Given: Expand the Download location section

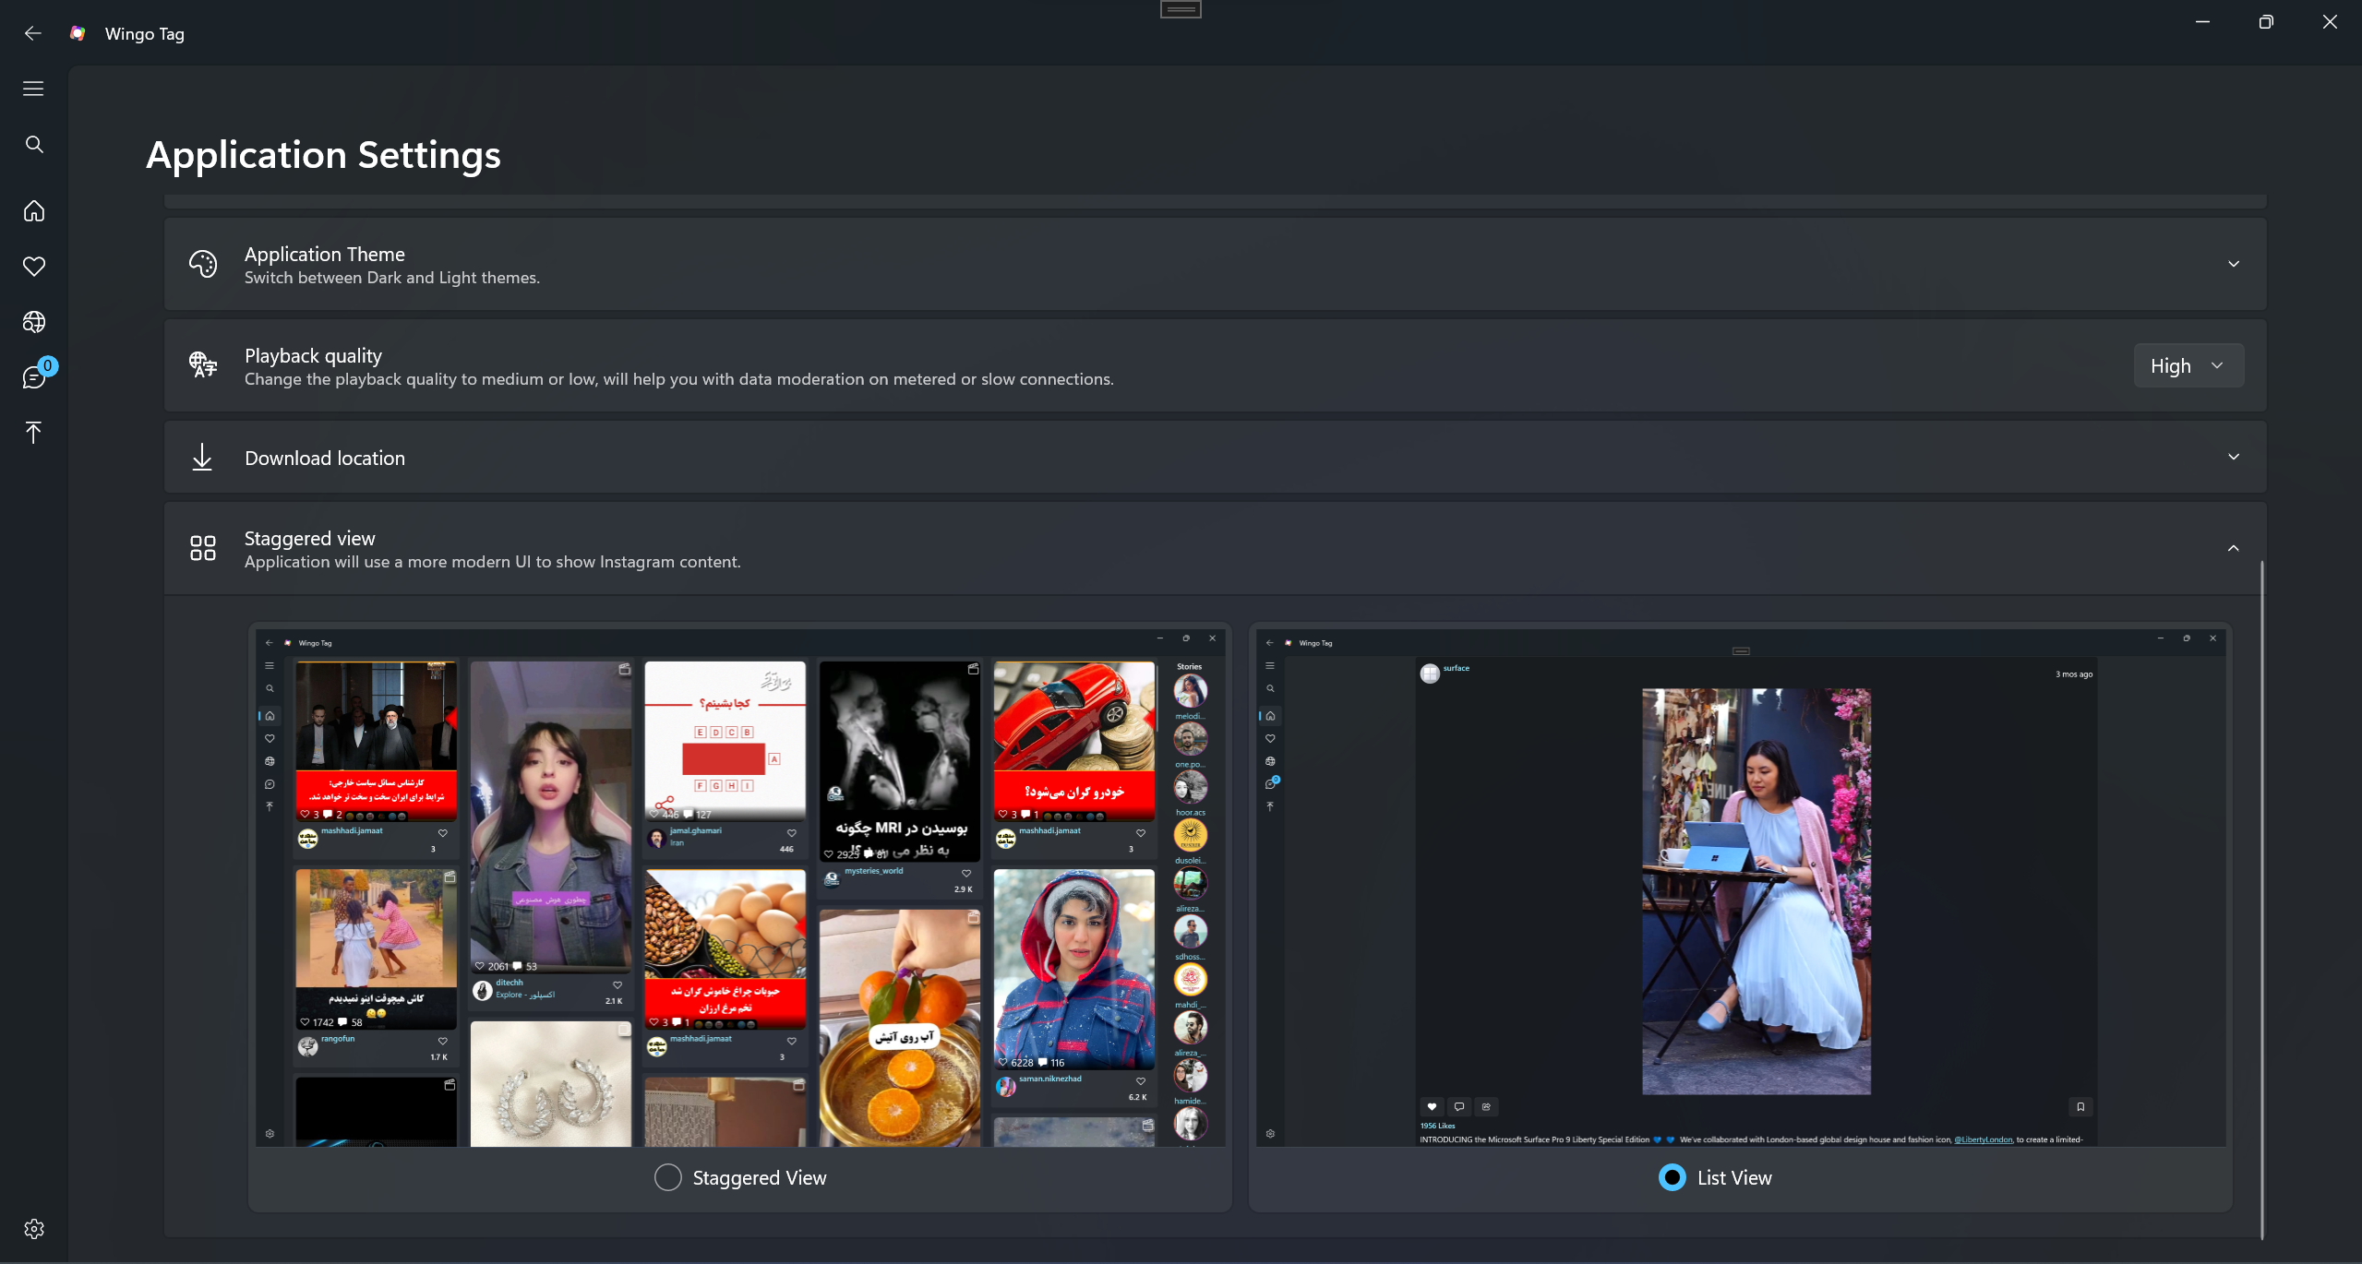Looking at the screenshot, I should click(x=2233, y=457).
